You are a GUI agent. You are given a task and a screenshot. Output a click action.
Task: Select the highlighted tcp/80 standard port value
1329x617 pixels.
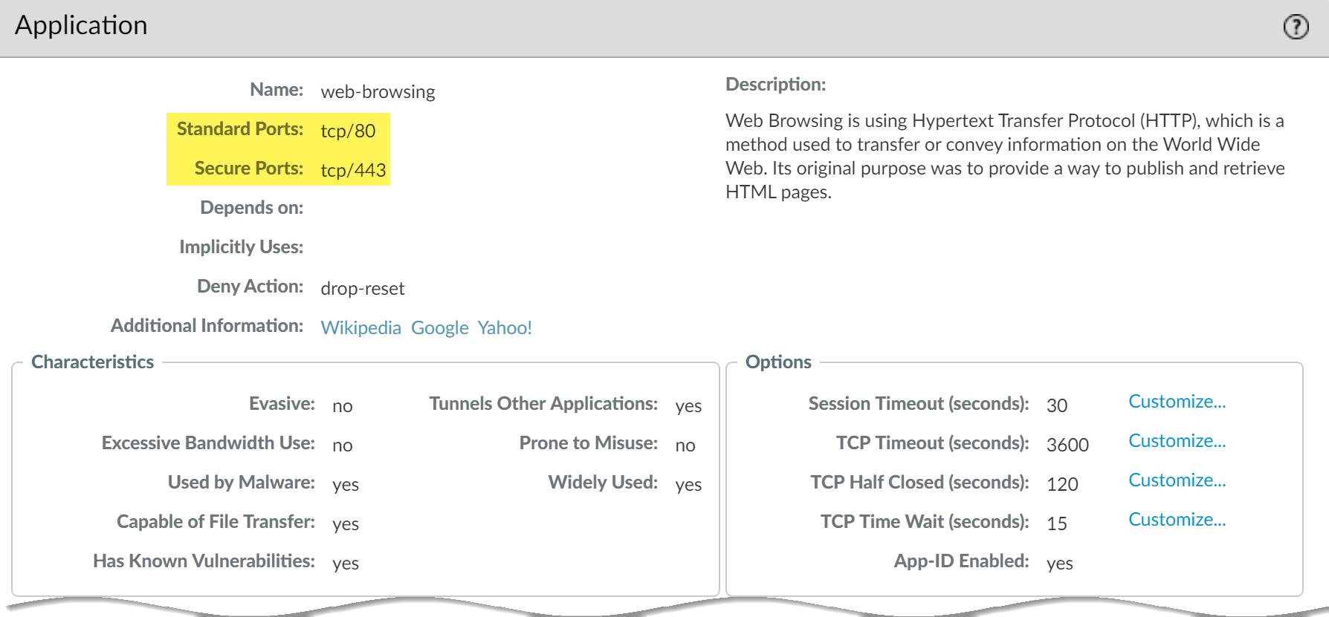pos(348,131)
